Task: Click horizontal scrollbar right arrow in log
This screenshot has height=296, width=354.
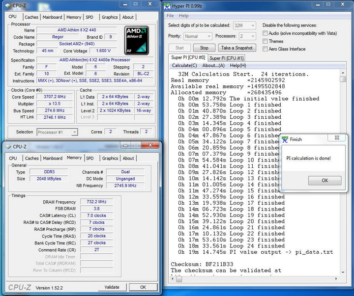Action: click(336, 279)
